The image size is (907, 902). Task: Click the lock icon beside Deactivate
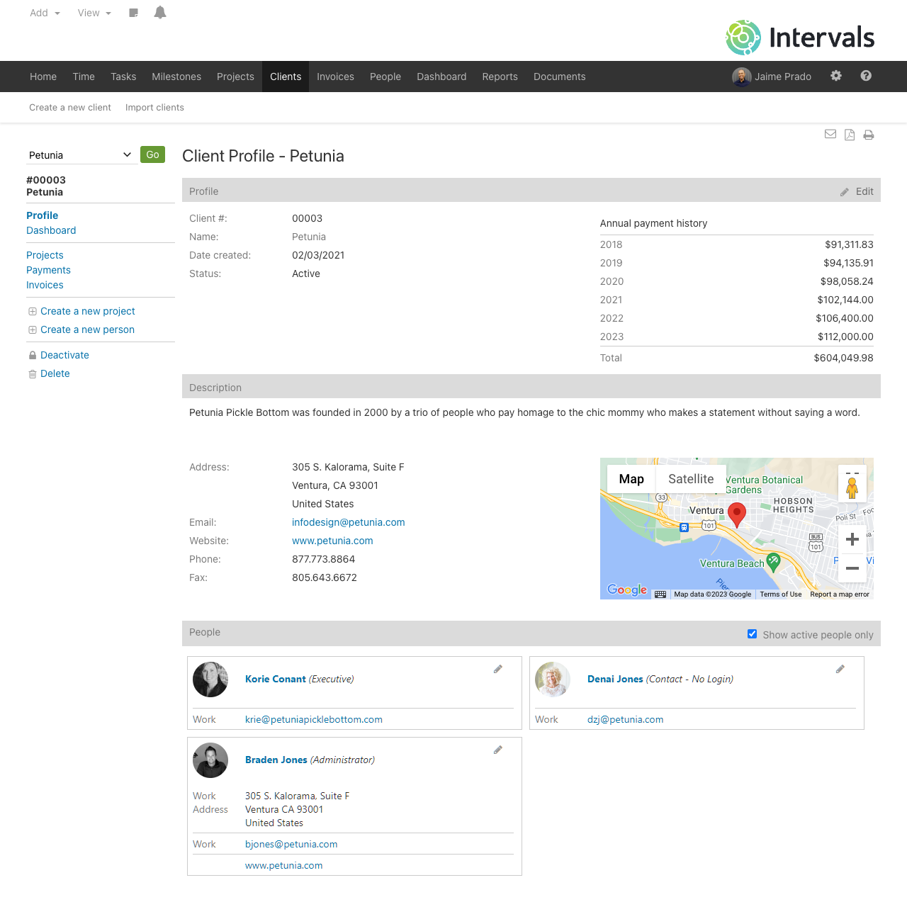(33, 355)
